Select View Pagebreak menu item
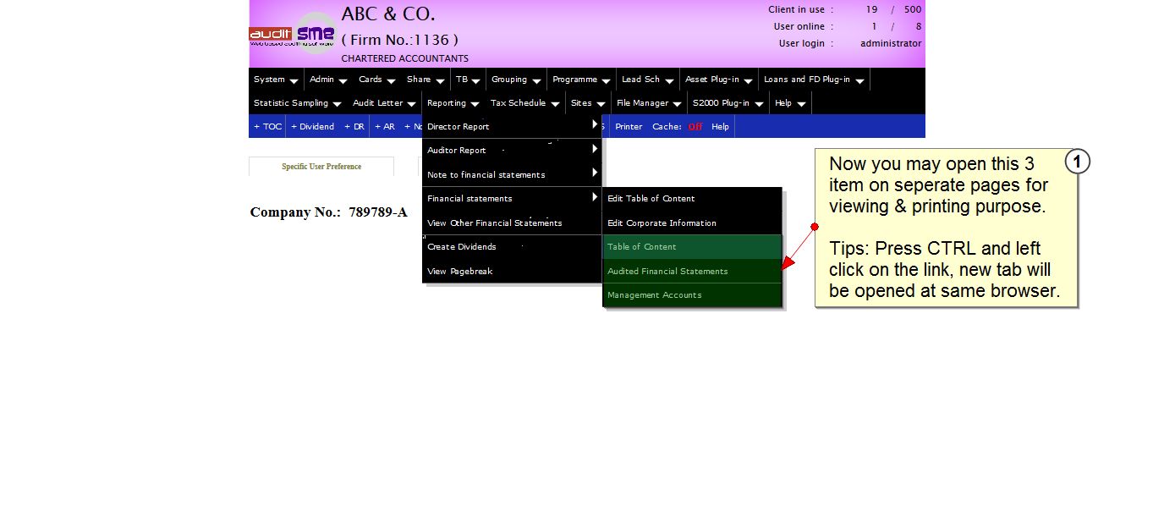Image resolution: width=1175 pixels, height=517 pixels. (459, 272)
